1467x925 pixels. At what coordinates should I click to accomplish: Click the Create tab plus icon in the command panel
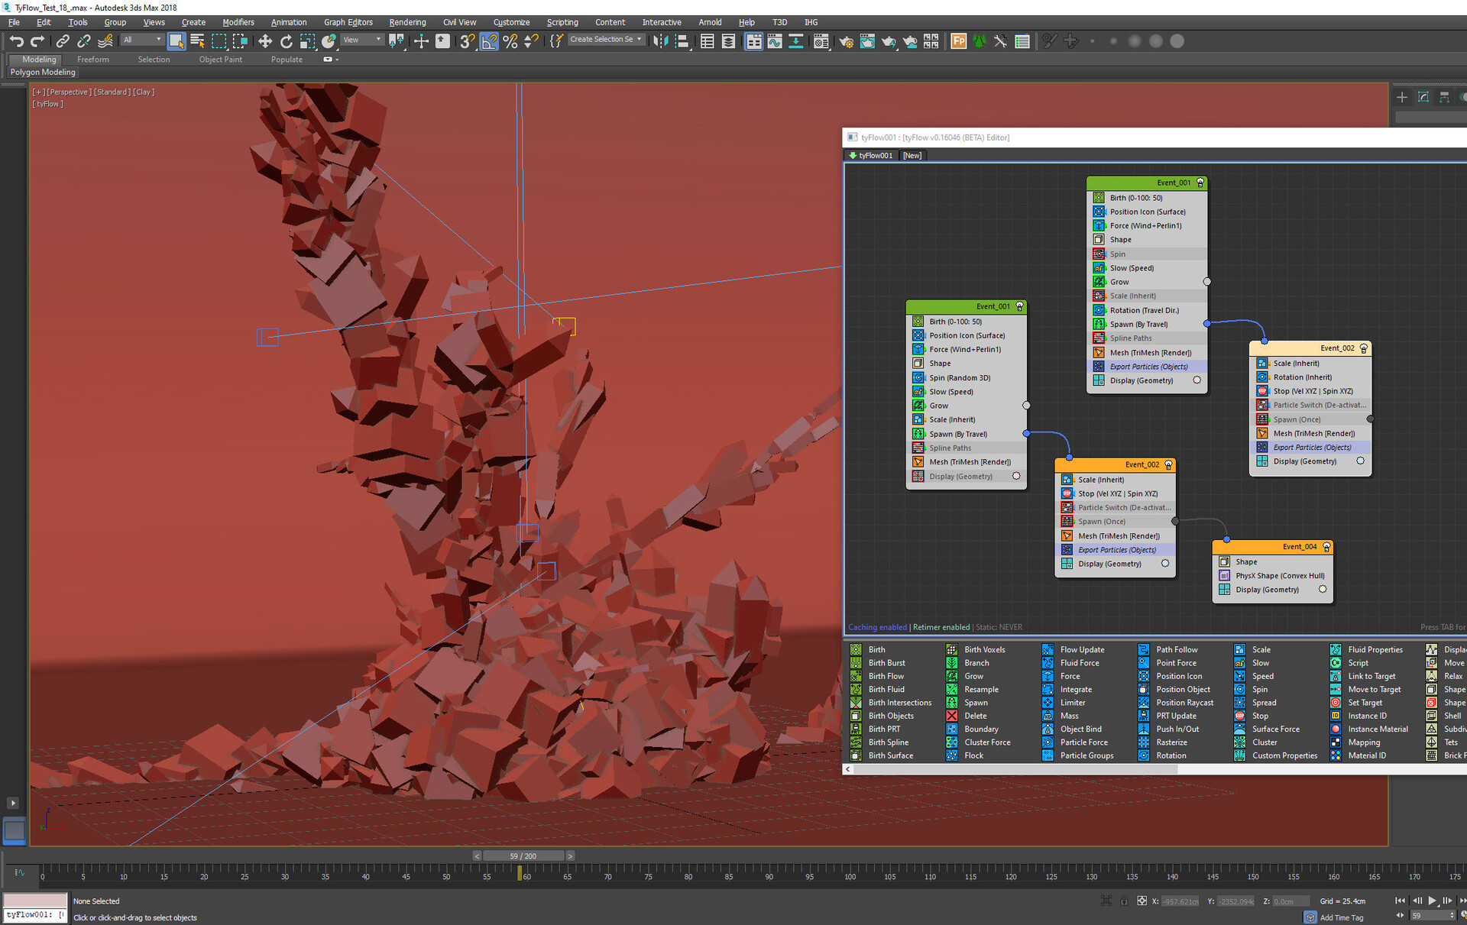click(x=1402, y=97)
